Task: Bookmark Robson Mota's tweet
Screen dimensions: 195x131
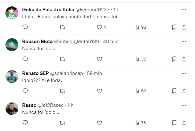Action: 174,59
